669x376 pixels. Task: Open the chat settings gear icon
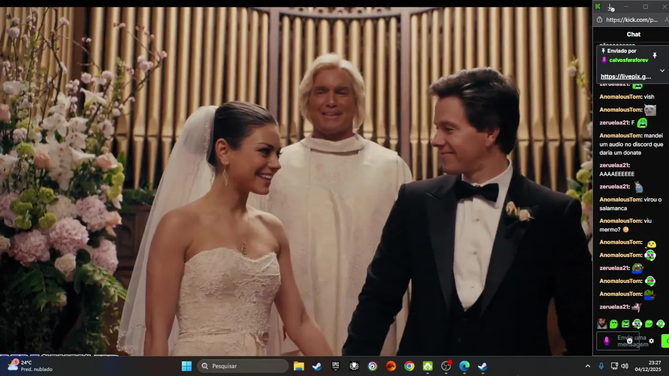coord(651,341)
